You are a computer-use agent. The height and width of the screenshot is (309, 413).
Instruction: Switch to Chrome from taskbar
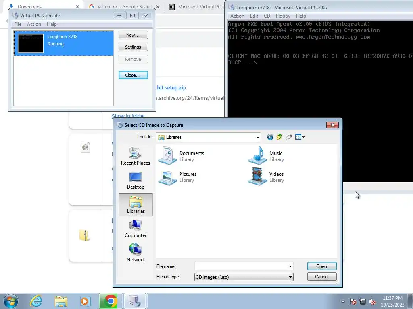tap(111, 301)
